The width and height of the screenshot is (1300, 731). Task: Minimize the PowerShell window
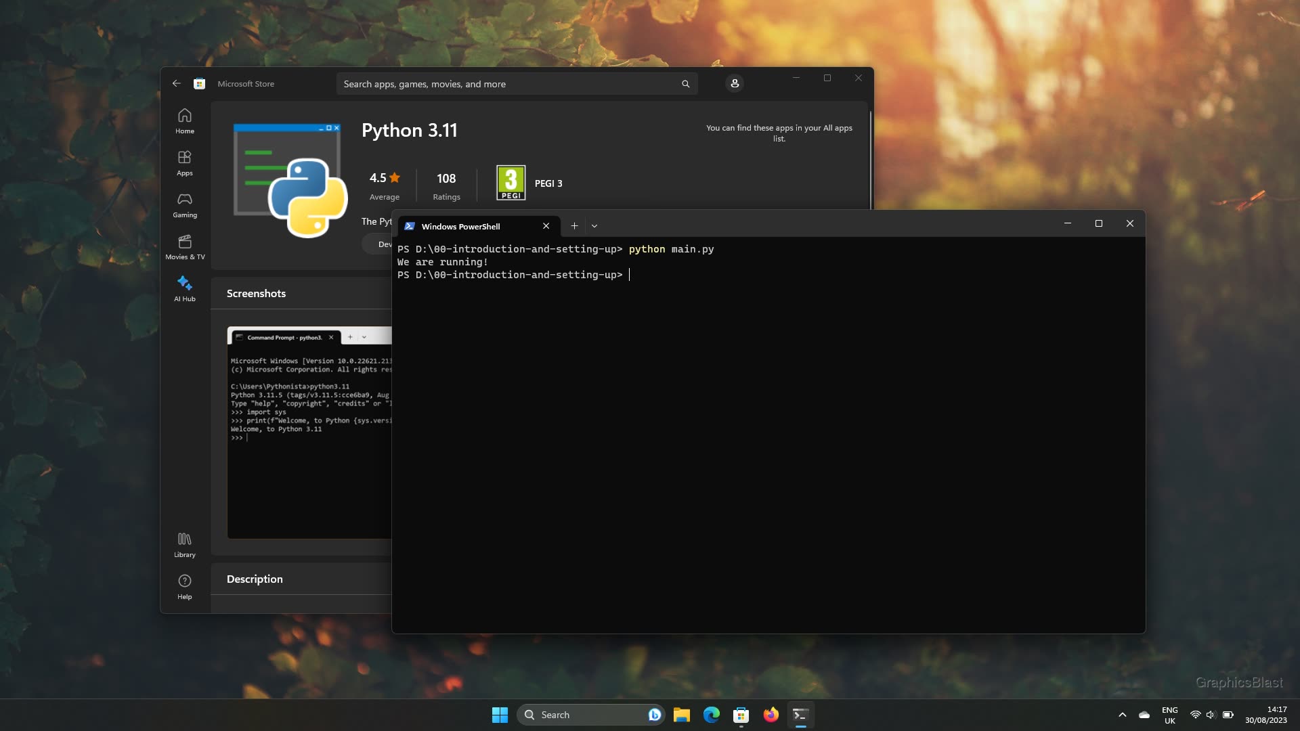1068,223
